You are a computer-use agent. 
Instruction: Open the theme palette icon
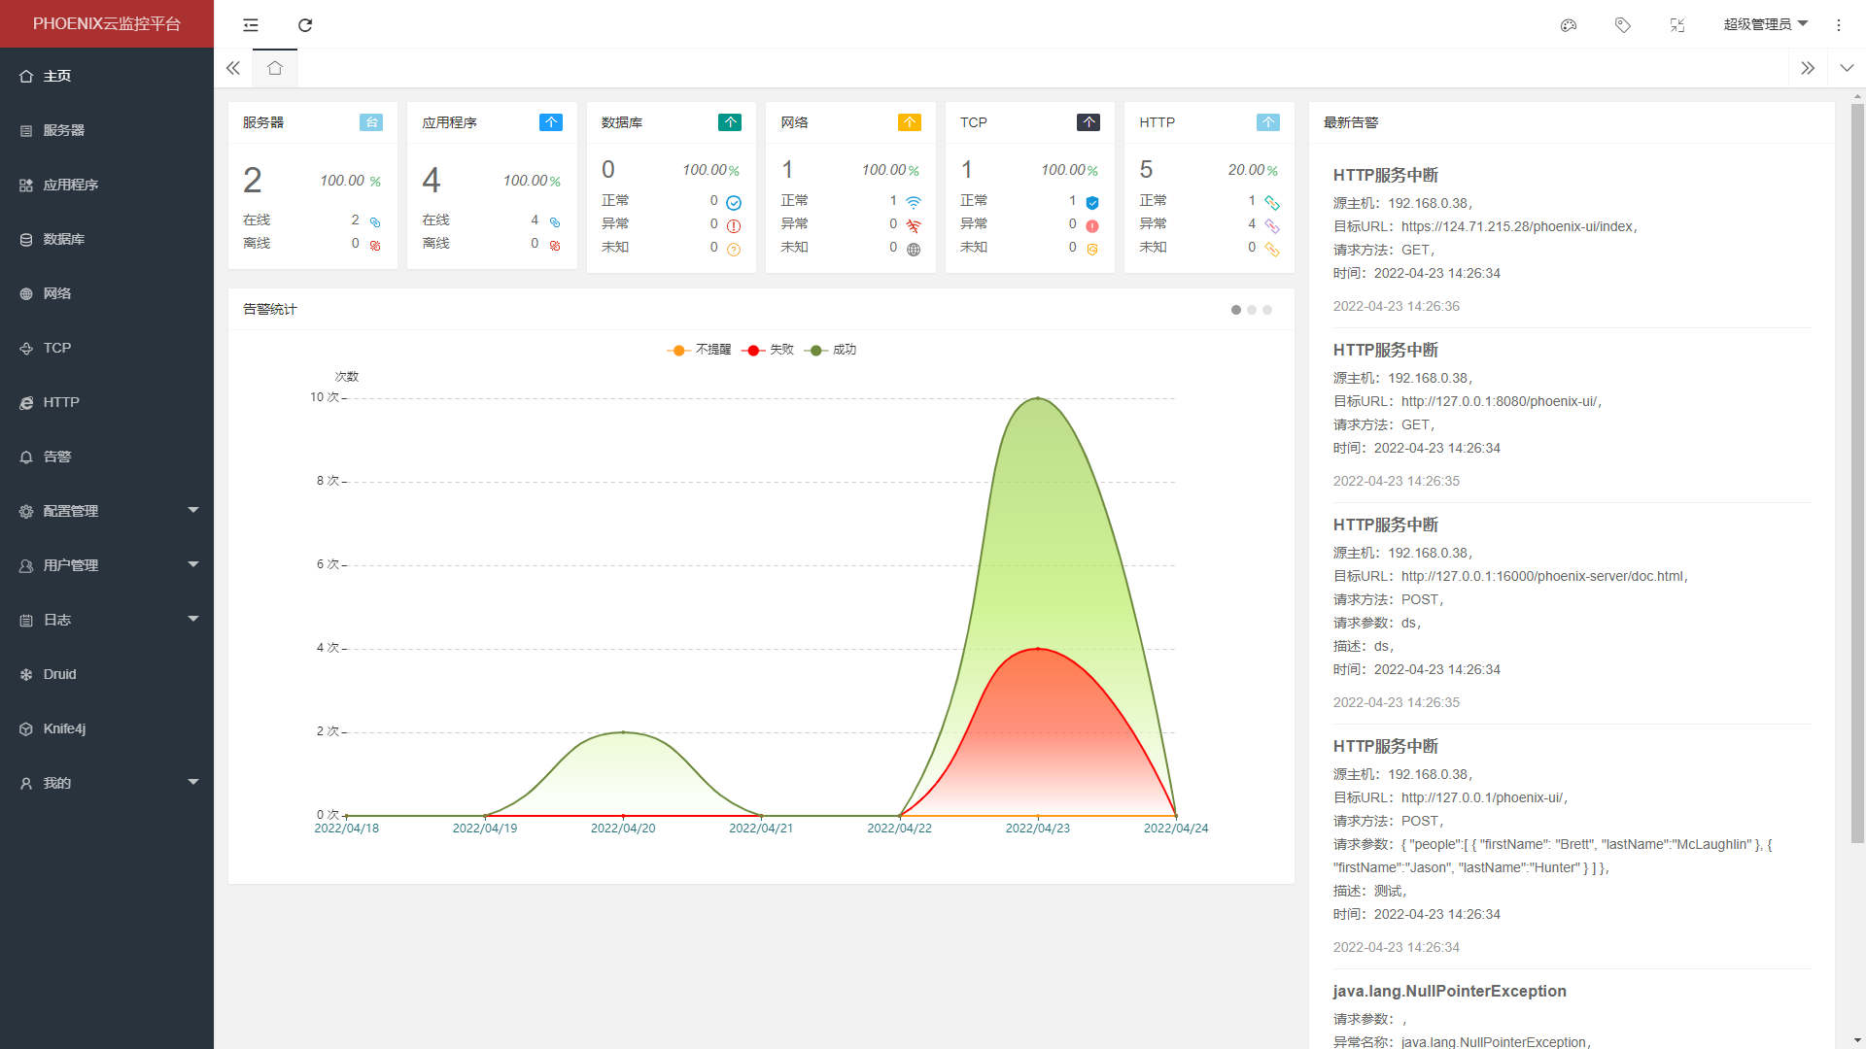(x=1568, y=25)
